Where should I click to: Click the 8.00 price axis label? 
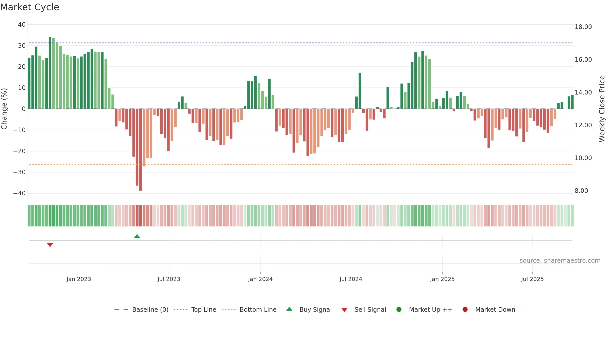581,191
